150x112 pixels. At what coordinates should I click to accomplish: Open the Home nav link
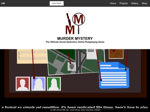pyautogui.click(x=113, y=3)
